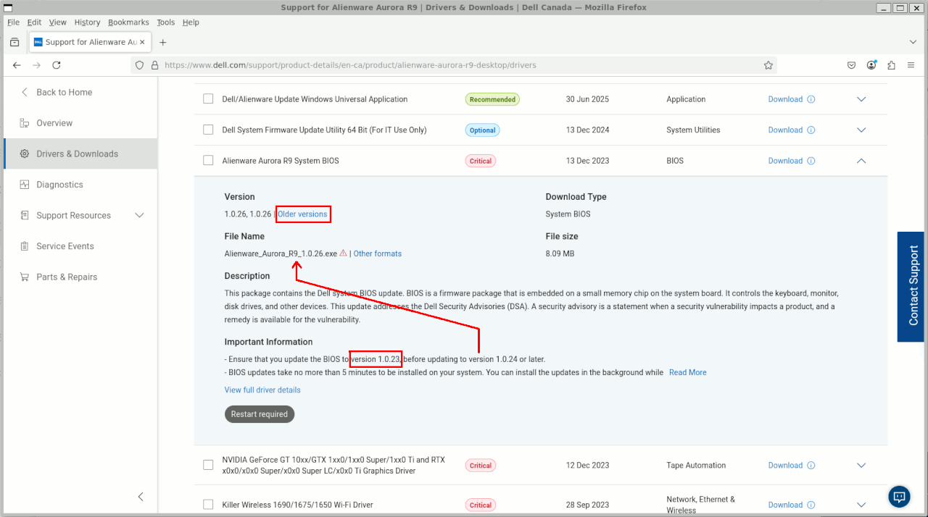Click the Critical badge on BIOS row
The height and width of the screenshot is (517, 928).
(481, 161)
